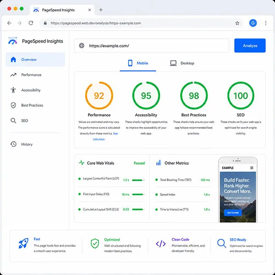The width and height of the screenshot is (275, 275).
Task: Click the browser forward arrow
Action: tap(19, 23)
